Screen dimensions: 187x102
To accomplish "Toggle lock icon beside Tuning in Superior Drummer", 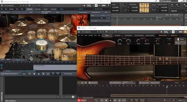I will pos(96,21).
